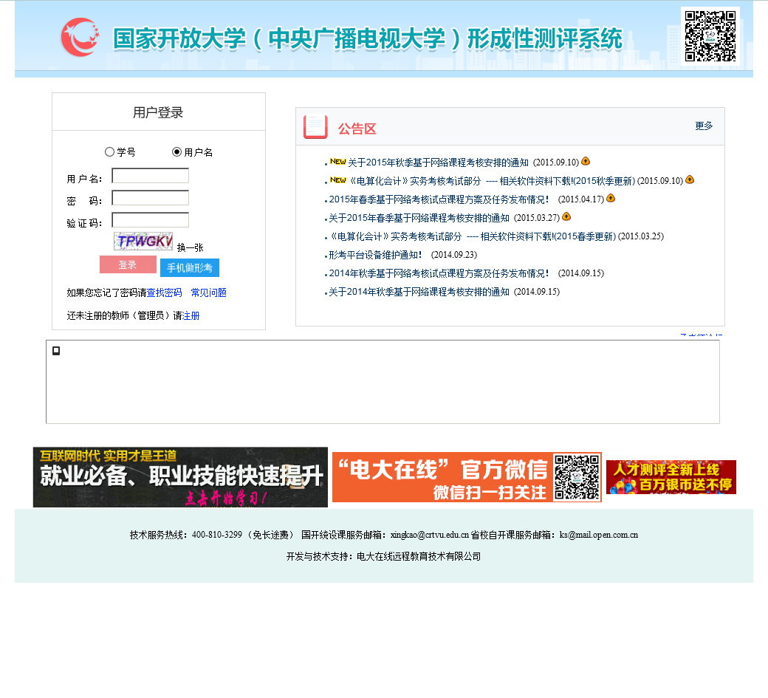Click the 人才测评全新上线 banner
Image resolution: width=768 pixels, height=698 pixels.
pos(671,477)
